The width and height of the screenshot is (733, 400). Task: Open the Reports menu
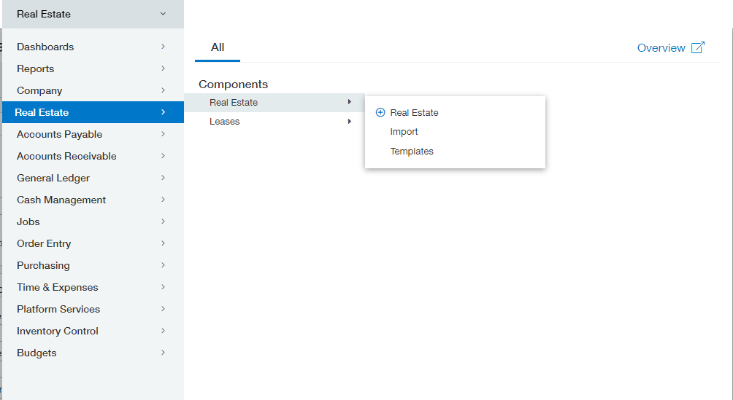coord(93,68)
